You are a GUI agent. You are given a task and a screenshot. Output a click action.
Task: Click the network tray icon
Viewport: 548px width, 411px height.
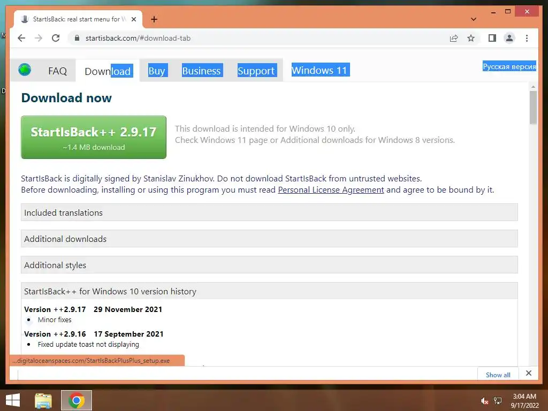498,401
